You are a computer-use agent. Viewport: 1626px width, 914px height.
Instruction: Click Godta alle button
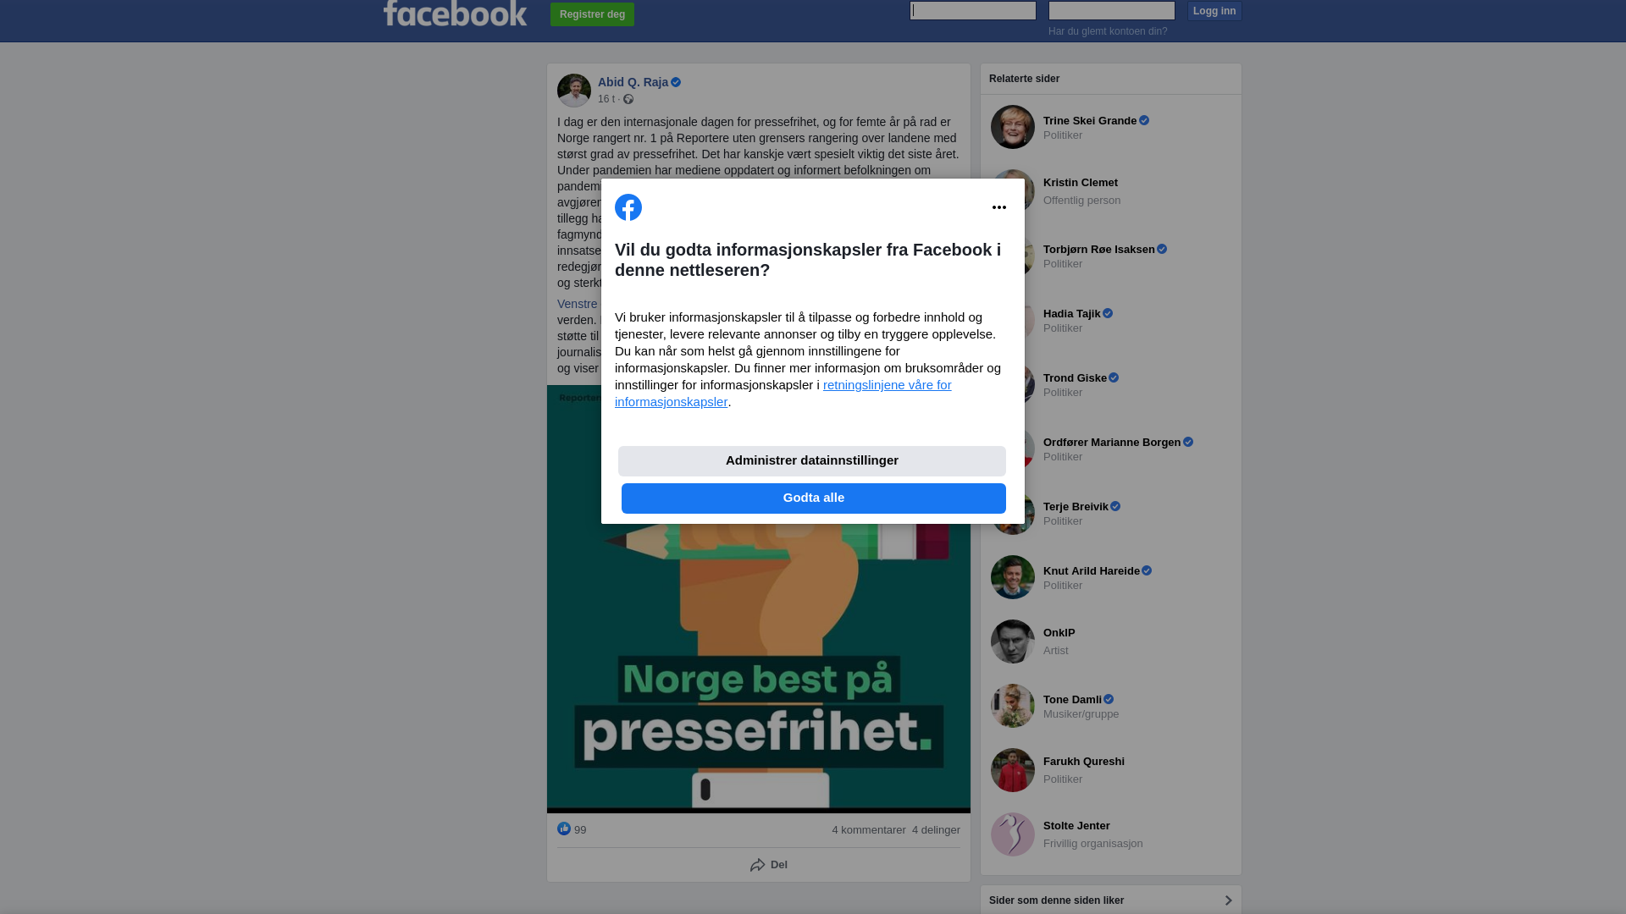814,498
